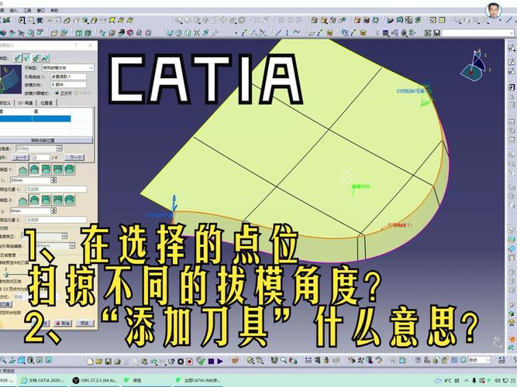Screen dimensions: 517x387
Task: Open the 窗口 menu
Action: (x=41, y=11)
